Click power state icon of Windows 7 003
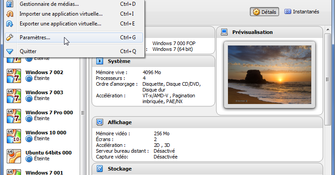Screen dimensions: 335x175 29,99
